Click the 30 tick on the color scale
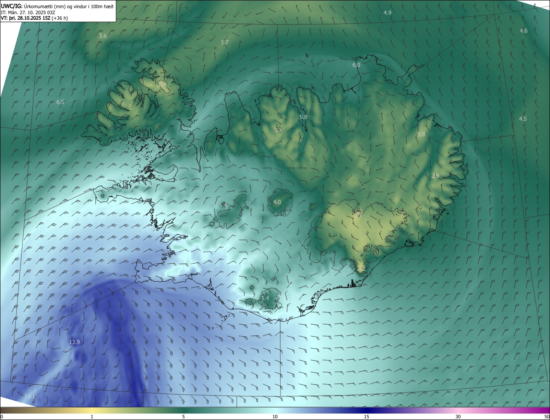Screen dimensions: 550x420 [x=458, y=417]
